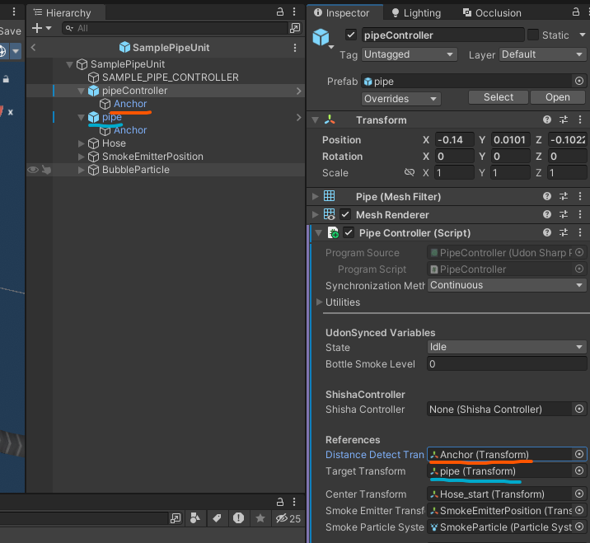Open the Tag dropdown Untagged
This screenshot has height=543, width=590.
coord(410,54)
